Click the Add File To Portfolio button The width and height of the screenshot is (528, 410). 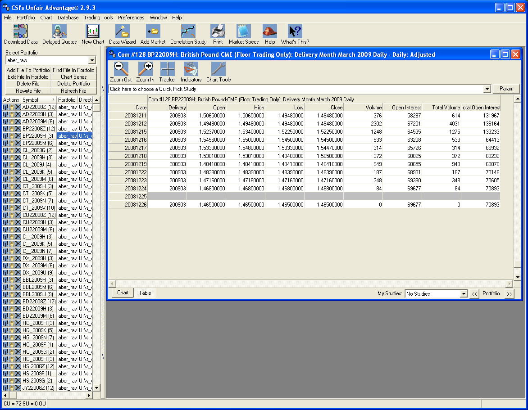tap(28, 70)
